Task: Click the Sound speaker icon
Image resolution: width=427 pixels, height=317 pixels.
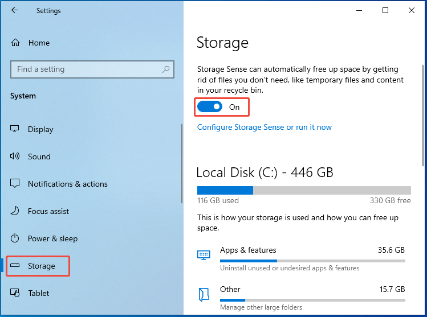Action: pyautogui.click(x=15, y=156)
